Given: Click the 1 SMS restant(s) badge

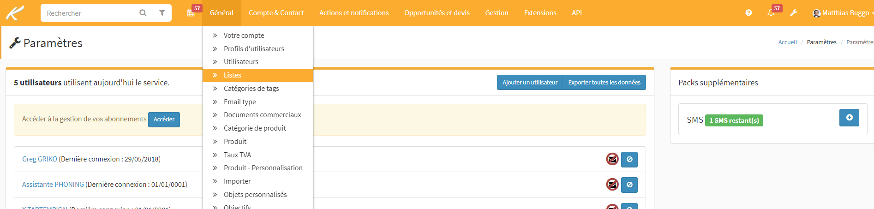Looking at the screenshot, I should tap(734, 120).
